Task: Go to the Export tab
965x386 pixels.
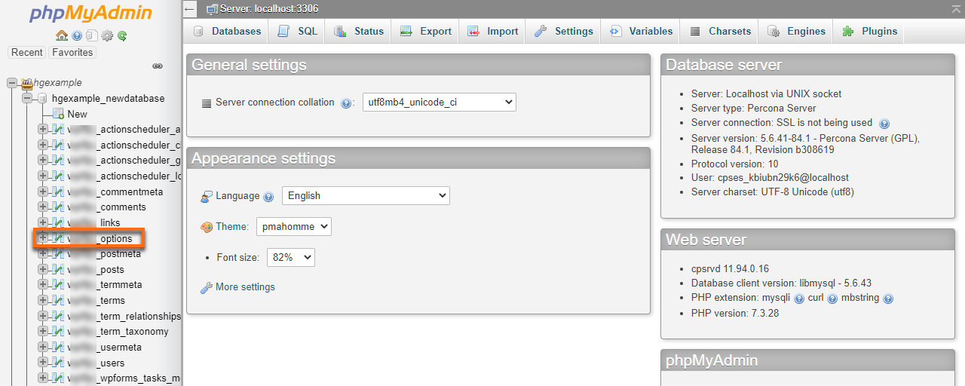Action: tap(426, 31)
